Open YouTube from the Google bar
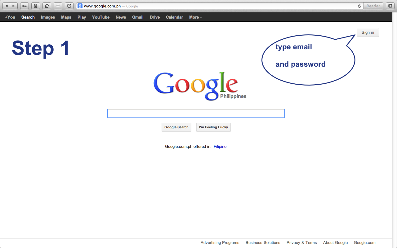 tap(101, 17)
